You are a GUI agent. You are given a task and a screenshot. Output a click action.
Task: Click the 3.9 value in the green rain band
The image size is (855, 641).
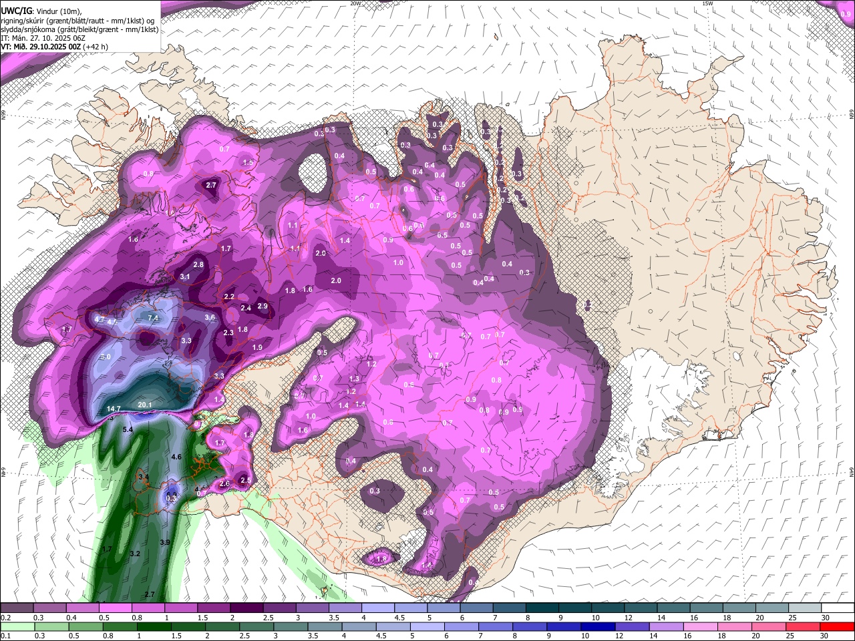(165, 542)
